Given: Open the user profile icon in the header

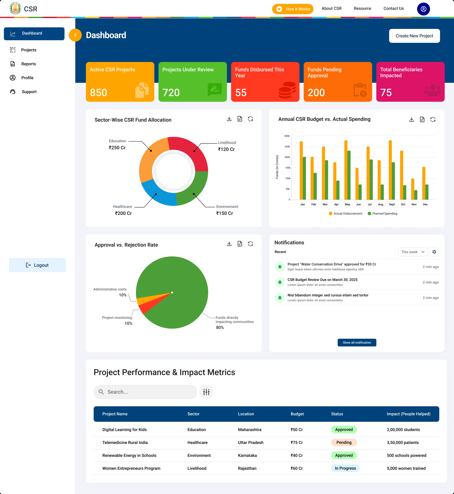Looking at the screenshot, I should click(x=423, y=9).
